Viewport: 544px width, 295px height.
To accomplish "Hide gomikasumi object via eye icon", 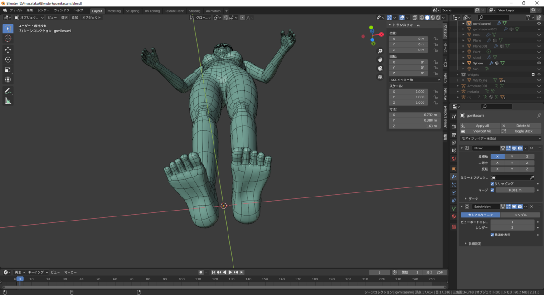I will point(539,23).
